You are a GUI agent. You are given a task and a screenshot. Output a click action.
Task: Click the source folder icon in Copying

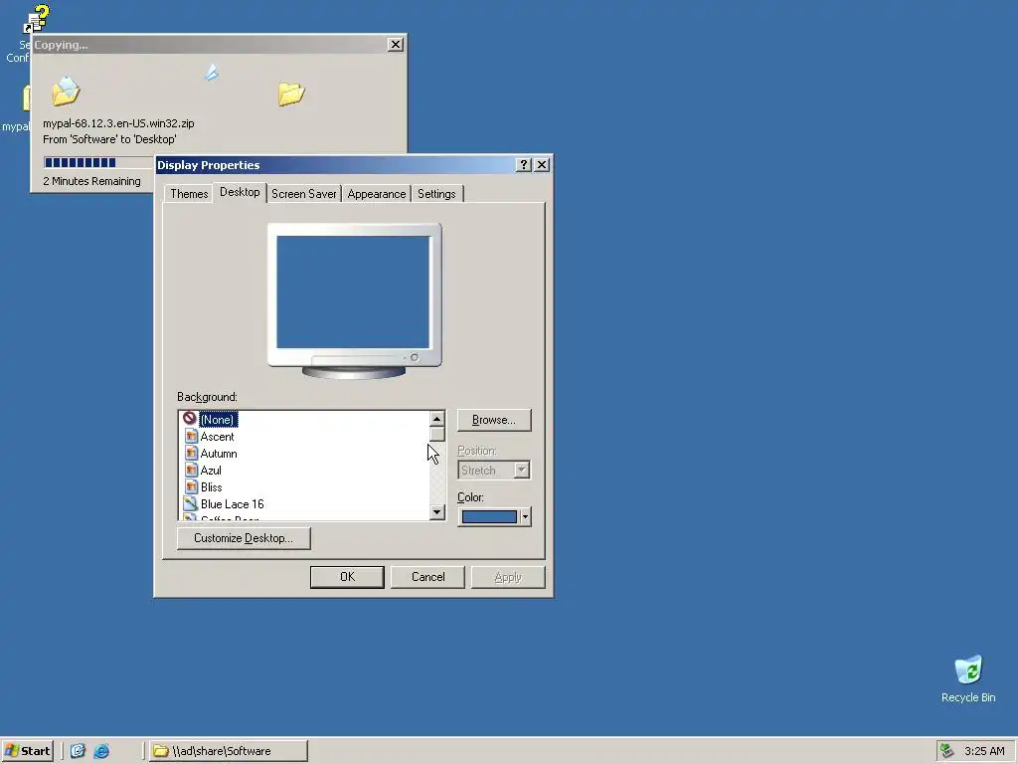tap(66, 91)
